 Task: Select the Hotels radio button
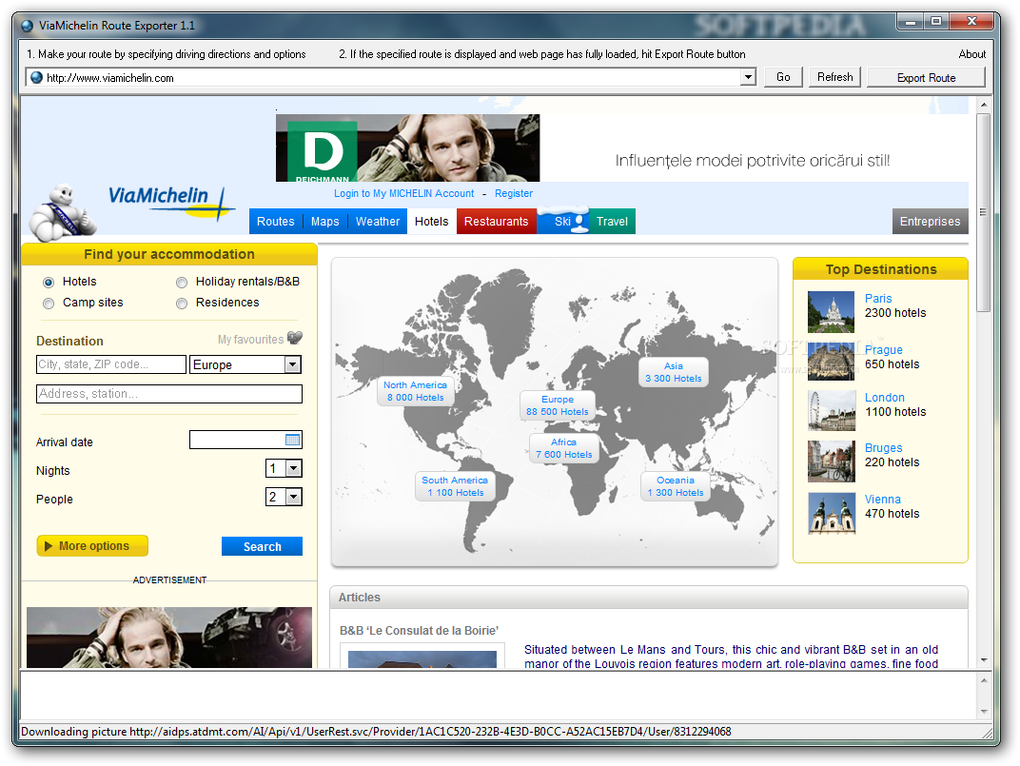(49, 283)
